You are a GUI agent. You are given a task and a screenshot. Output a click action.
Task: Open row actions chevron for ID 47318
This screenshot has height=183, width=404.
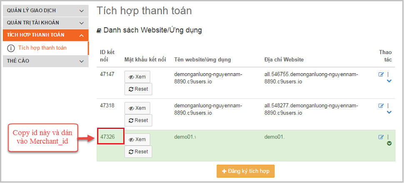coord(389,112)
